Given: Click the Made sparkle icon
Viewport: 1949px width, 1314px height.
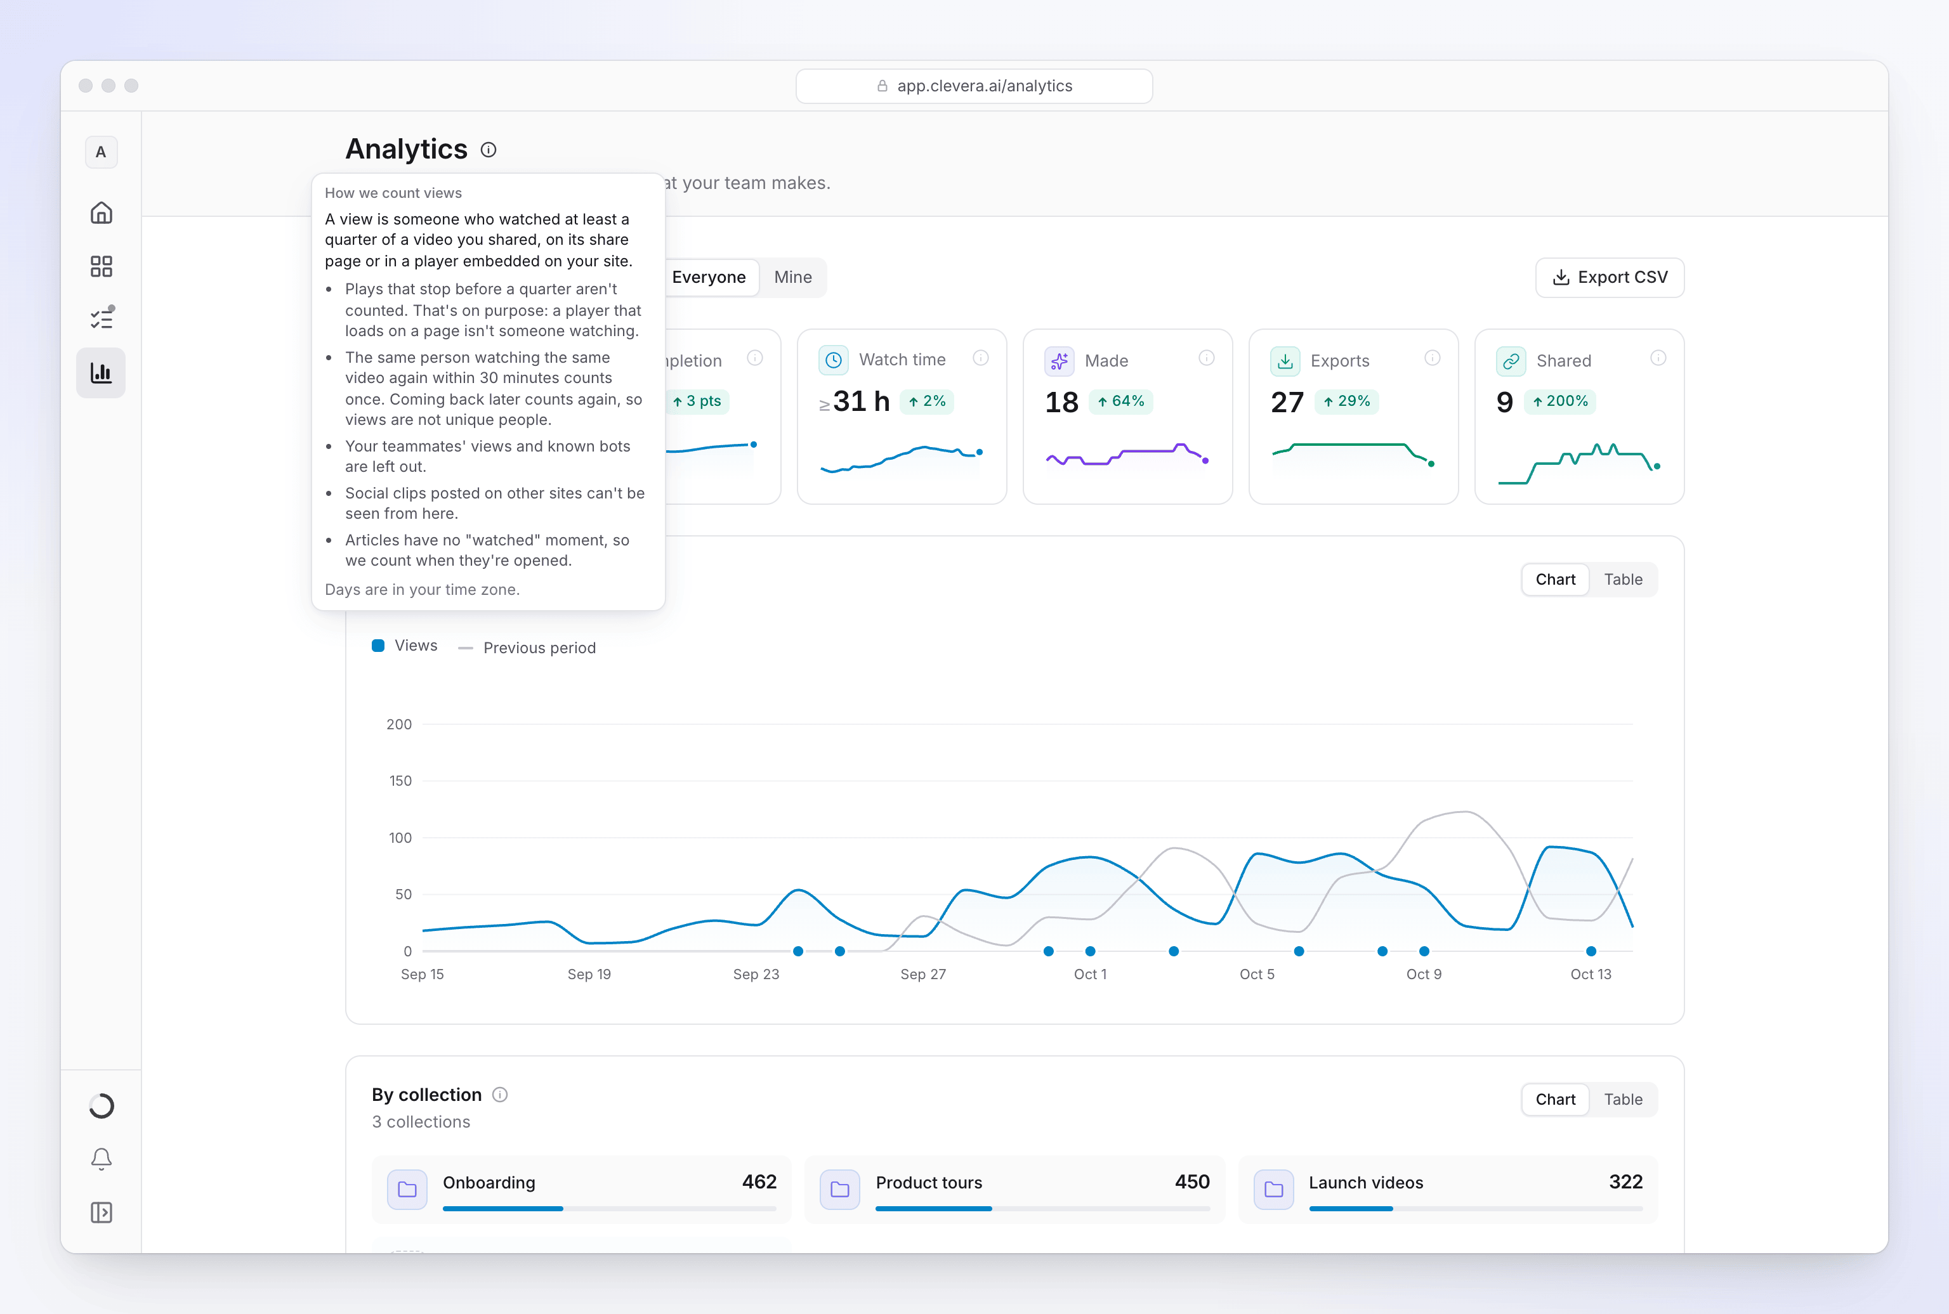Looking at the screenshot, I should (x=1060, y=361).
